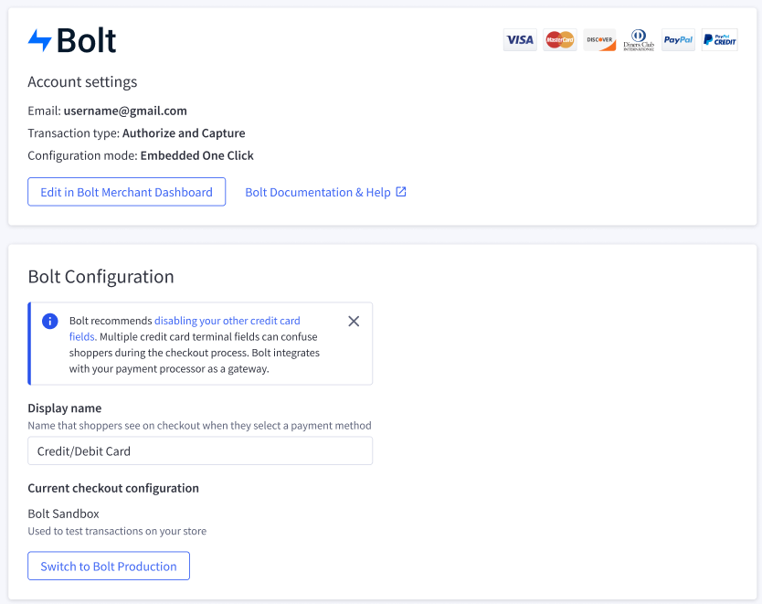
Task: Follow the disabling your other credit card link
Action: 185,328
